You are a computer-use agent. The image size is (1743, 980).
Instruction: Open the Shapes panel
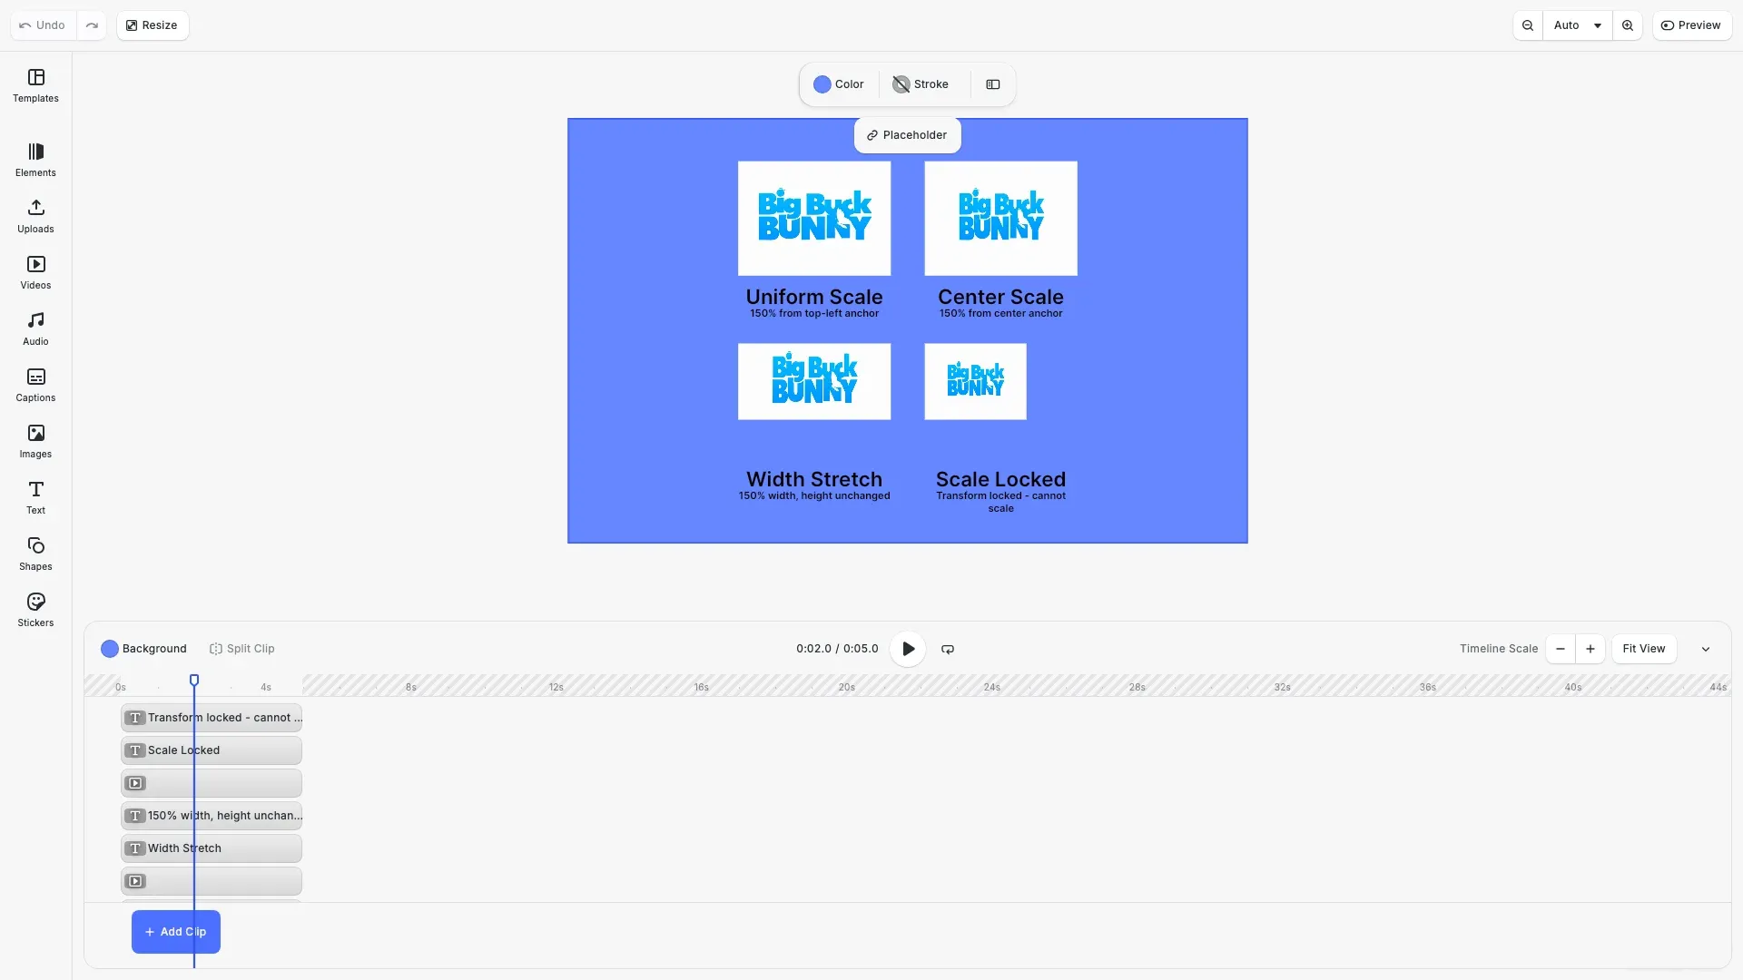pos(35,554)
